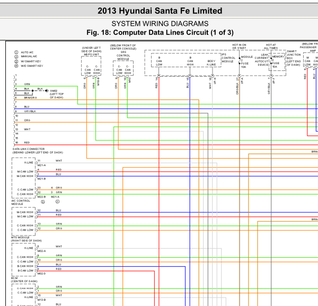Click the 'SYSTEM WIRING DIAGRAMS' heading
Image resolution: width=318 pixels, height=306 pixels.
(x=160, y=24)
